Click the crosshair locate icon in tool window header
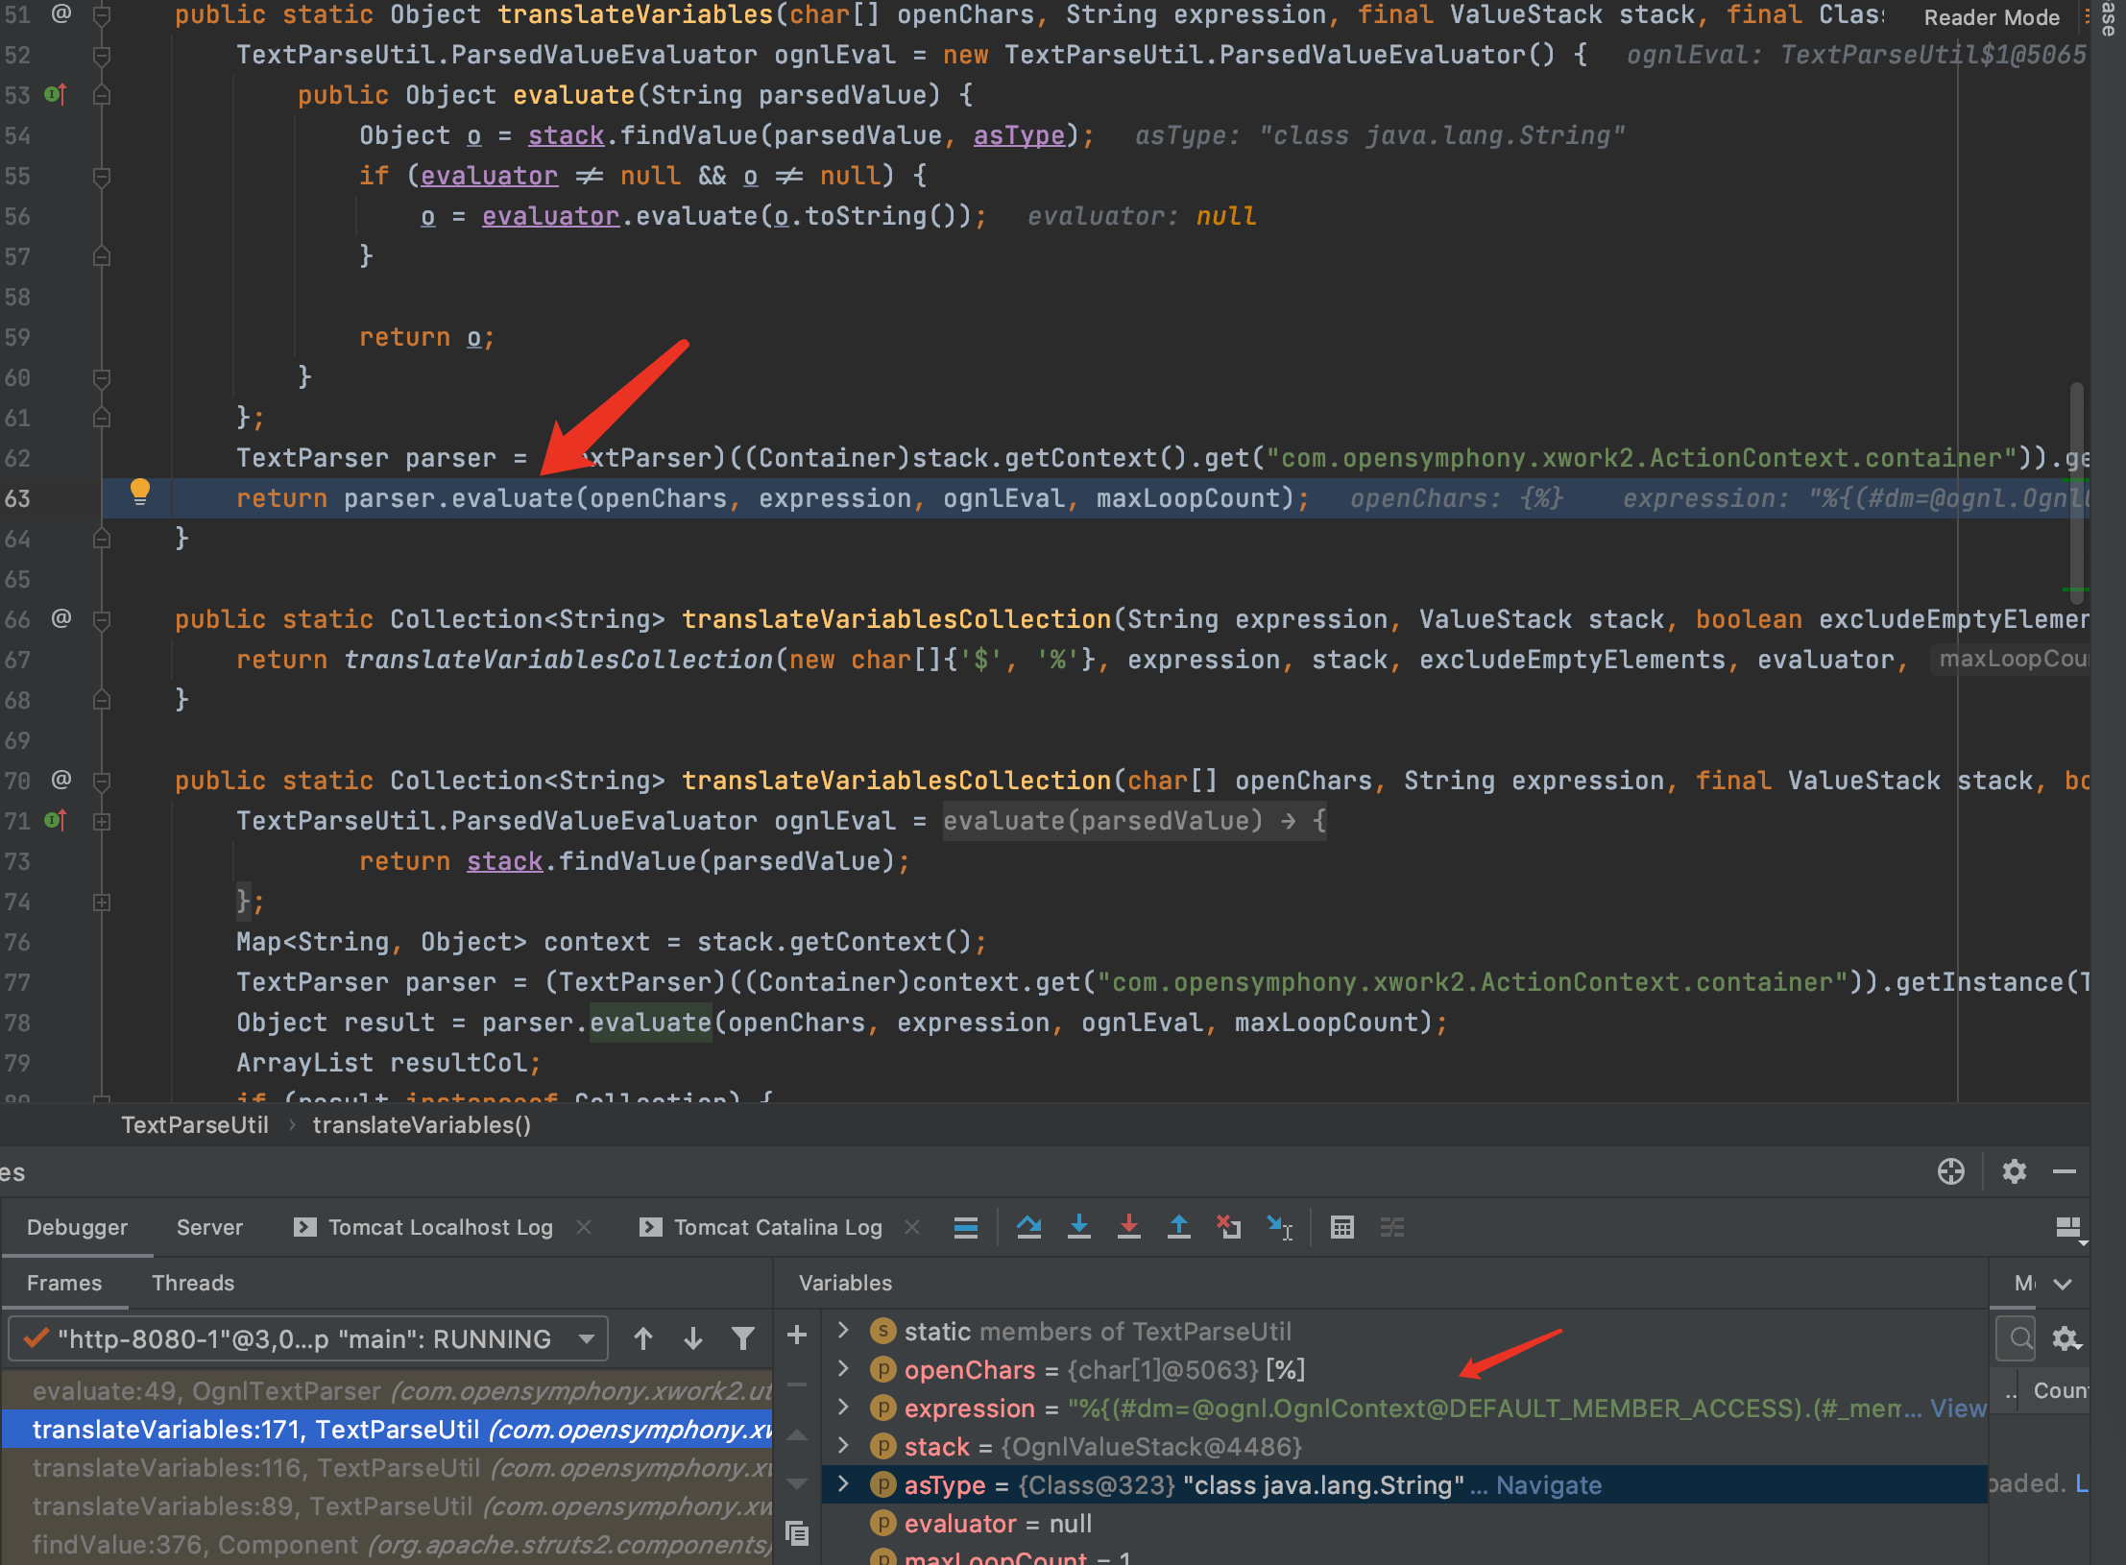 tap(1951, 1171)
